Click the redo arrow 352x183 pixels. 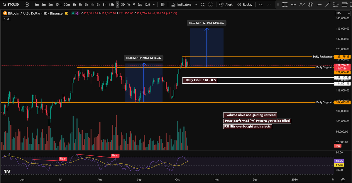tap(269, 4)
